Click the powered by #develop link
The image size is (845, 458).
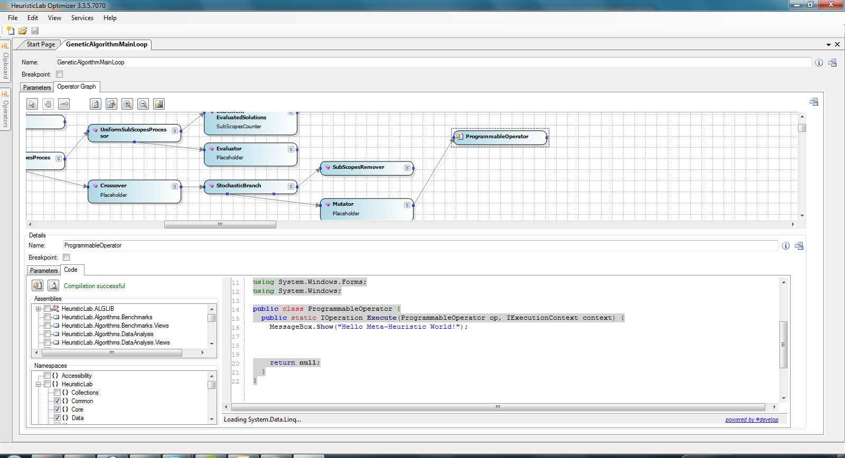(752, 419)
